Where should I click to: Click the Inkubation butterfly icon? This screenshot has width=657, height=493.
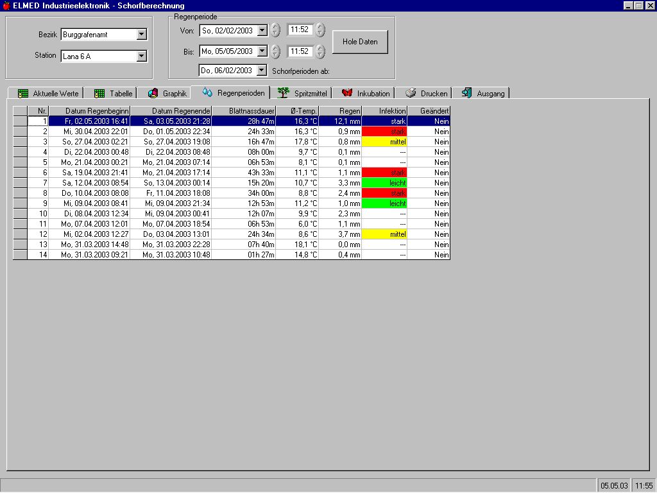click(347, 93)
